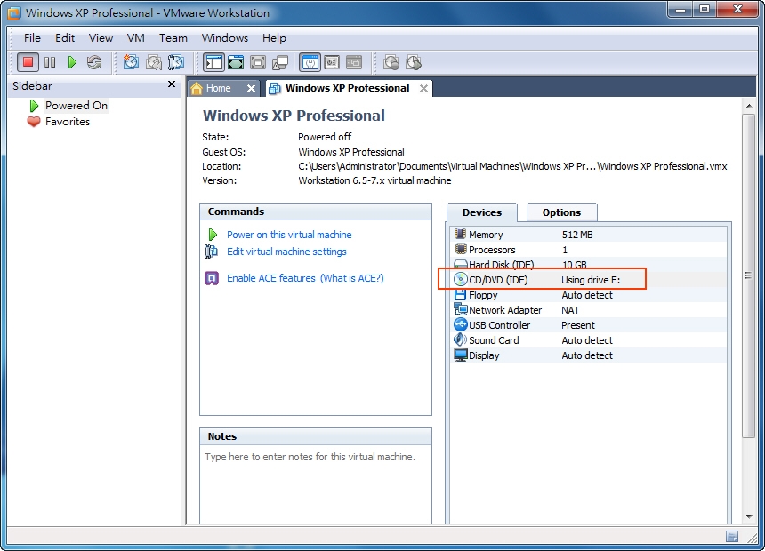Open the View menu
The image size is (765, 551).
(101, 37)
